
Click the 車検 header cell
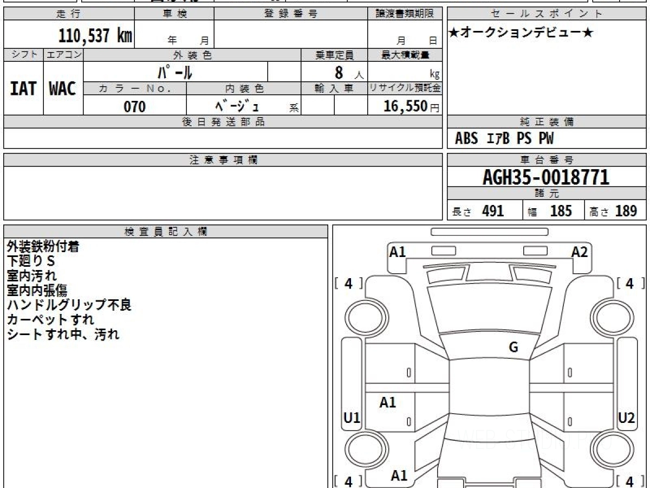click(x=174, y=14)
